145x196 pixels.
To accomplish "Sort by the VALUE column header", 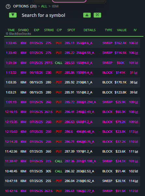I will tap(122, 30).
